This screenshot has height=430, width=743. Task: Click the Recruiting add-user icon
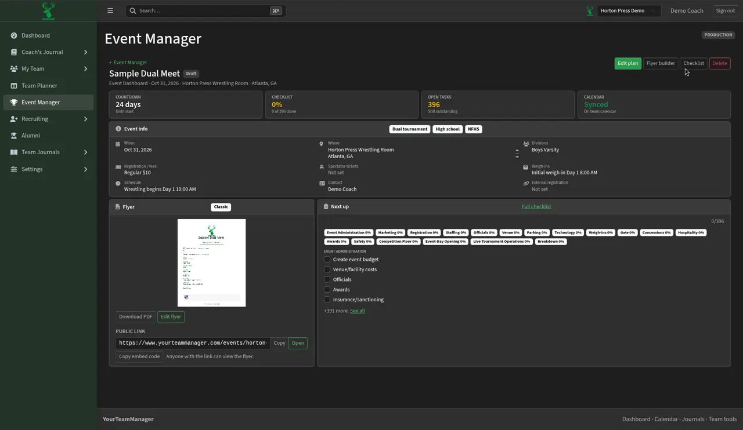click(14, 119)
